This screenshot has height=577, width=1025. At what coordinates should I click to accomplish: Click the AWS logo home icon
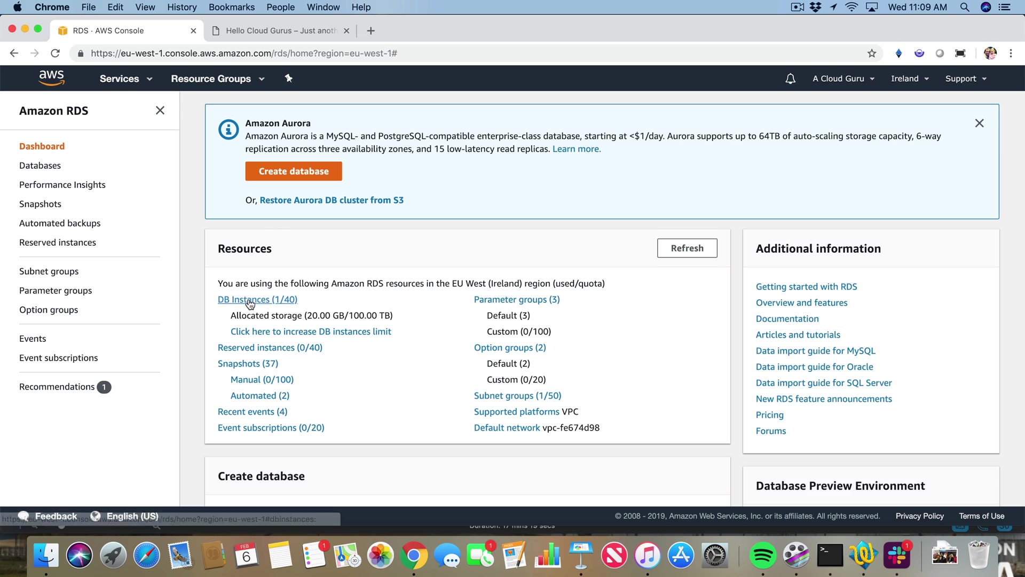coord(51,78)
